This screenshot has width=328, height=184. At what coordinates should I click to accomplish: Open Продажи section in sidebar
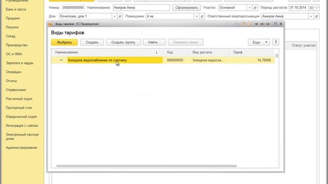coord(13,18)
